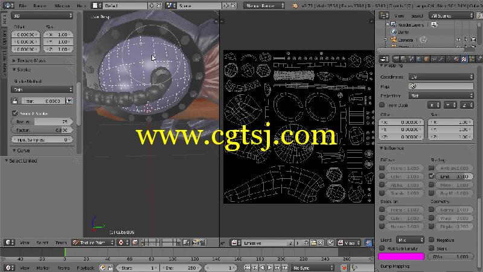Open the Blend Mix dropdown
This screenshot has width=483, height=272.
click(x=411, y=240)
